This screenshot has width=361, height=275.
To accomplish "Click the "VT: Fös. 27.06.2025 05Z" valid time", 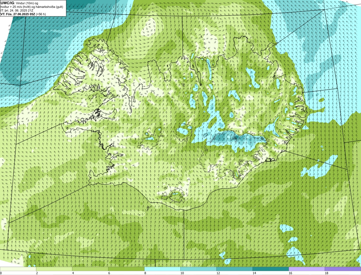I will pyautogui.click(x=18, y=14).
